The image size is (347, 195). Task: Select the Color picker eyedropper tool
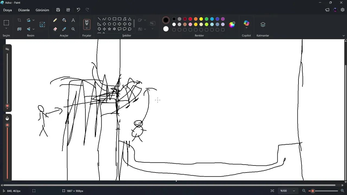[64, 29]
